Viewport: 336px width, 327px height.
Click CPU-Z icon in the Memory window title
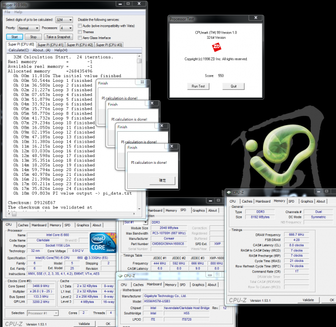pyautogui.click(x=229, y=193)
